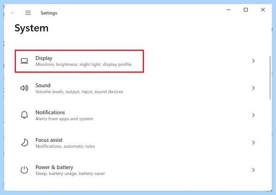This screenshot has height=195, width=276.
Task: Expand the Display row chevron
Action: 253,61
